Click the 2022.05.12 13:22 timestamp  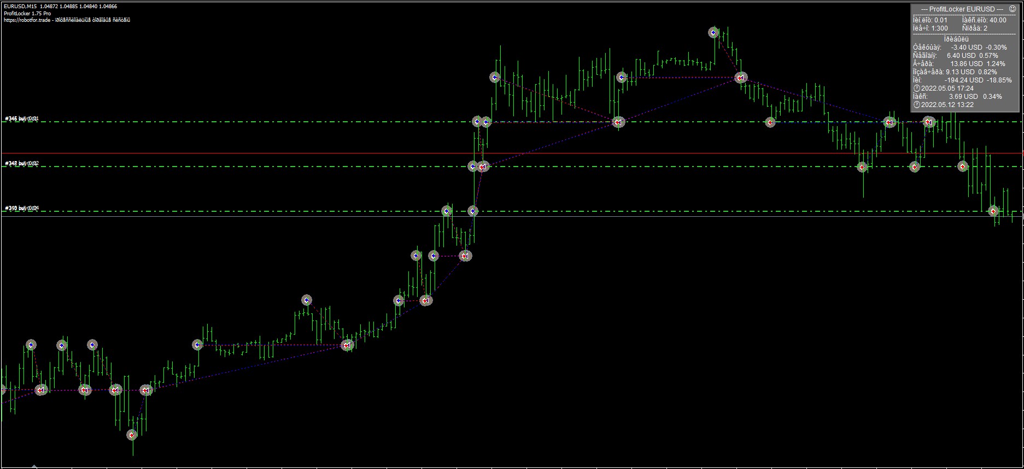coord(947,105)
